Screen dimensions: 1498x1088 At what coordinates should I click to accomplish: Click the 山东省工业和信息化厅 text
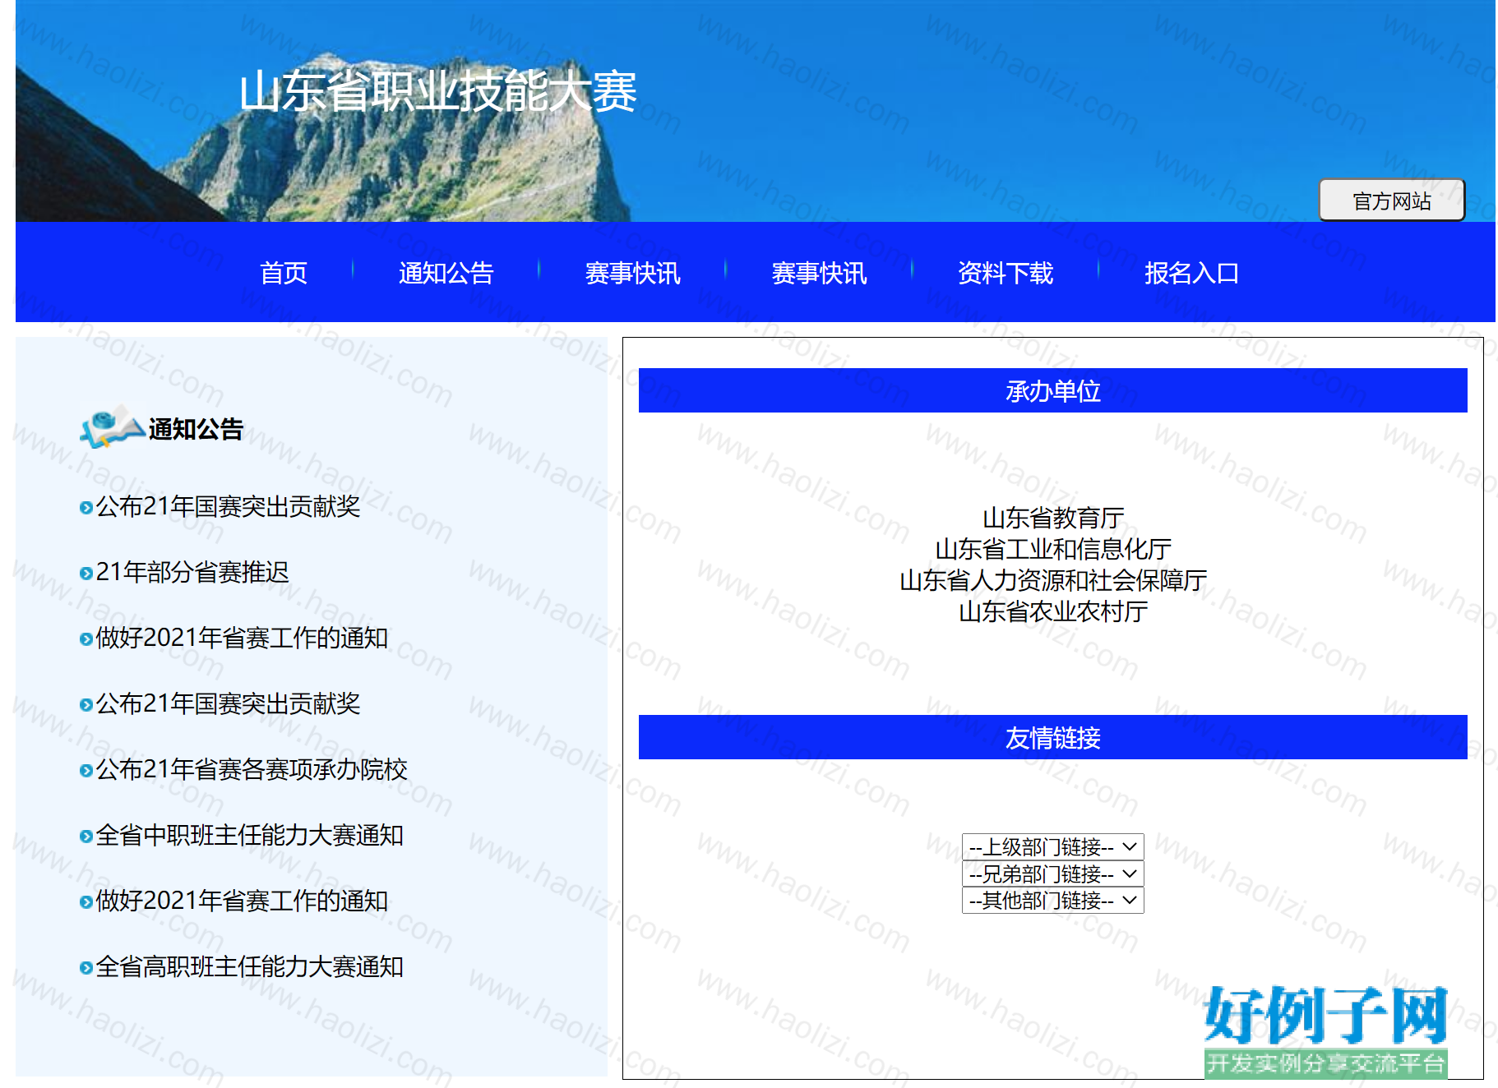point(1053,549)
